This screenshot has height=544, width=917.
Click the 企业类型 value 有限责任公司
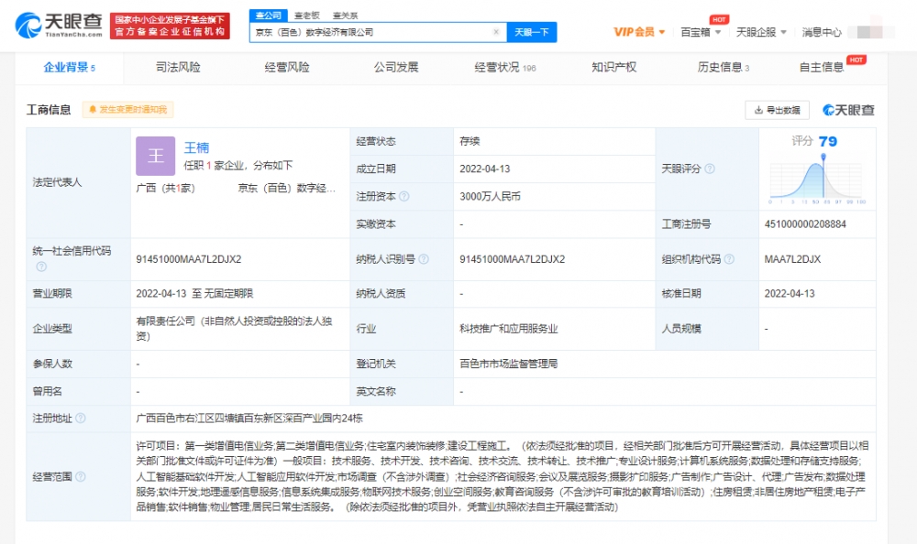pos(234,329)
